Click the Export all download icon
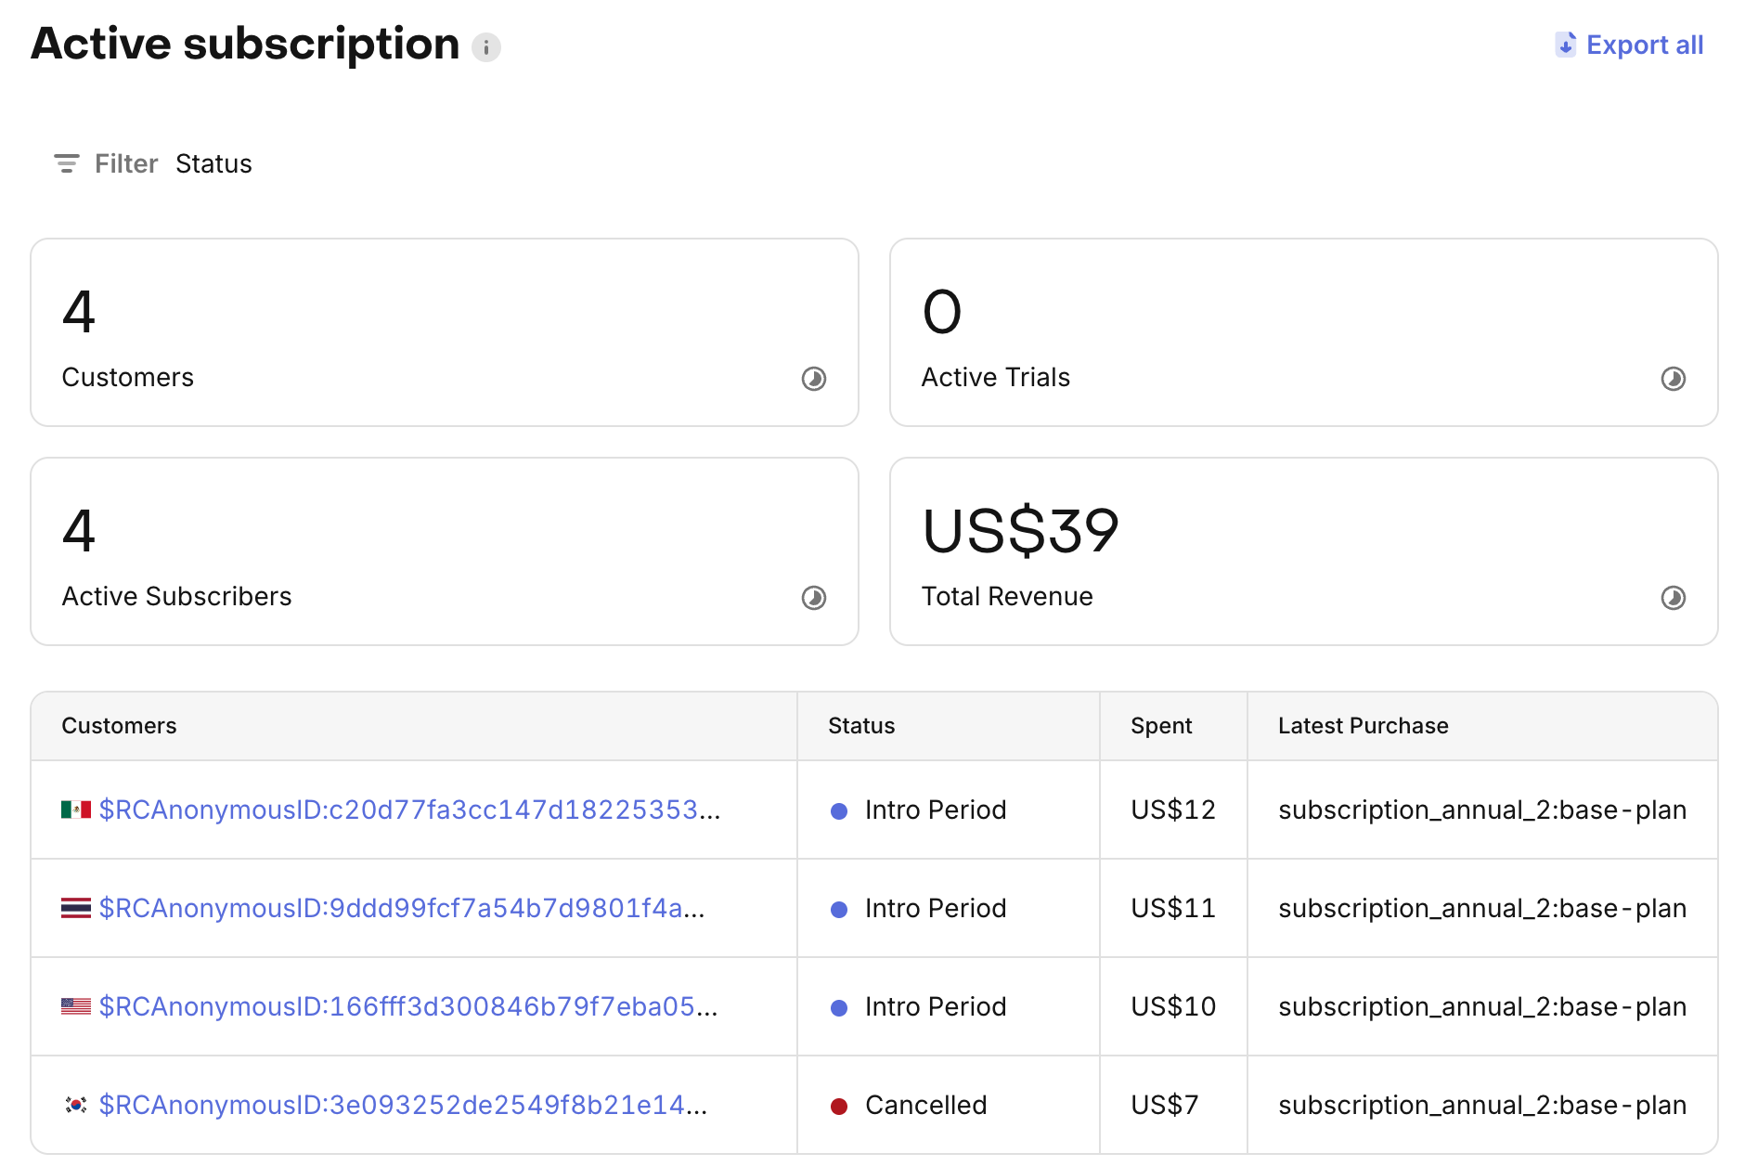The image size is (1745, 1166). click(1565, 45)
